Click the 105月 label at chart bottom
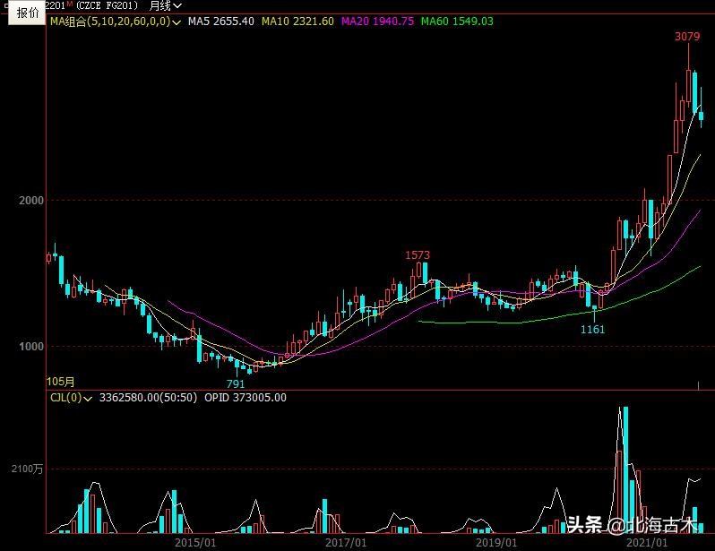715x551 pixels. pos(60,382)
